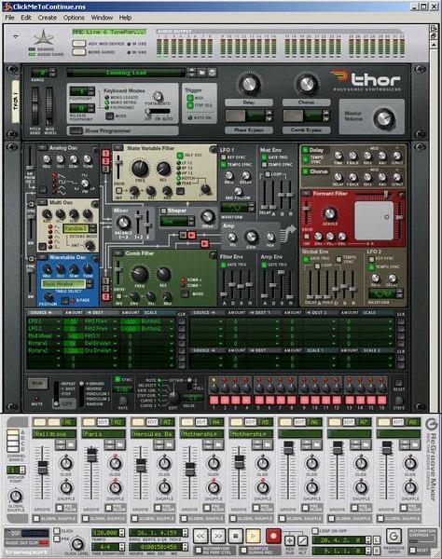
Task: Enable the Delay effect power button
Action: [305, 150]
